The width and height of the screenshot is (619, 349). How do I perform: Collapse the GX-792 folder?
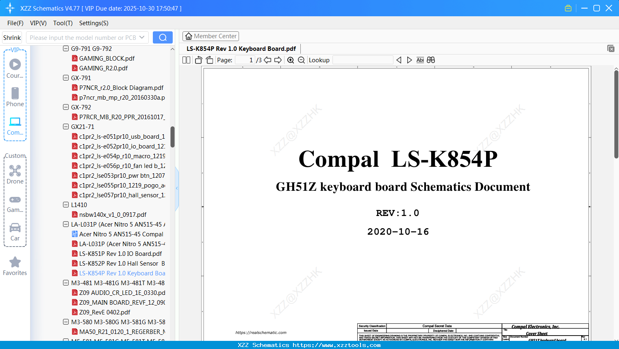(66, 107)
